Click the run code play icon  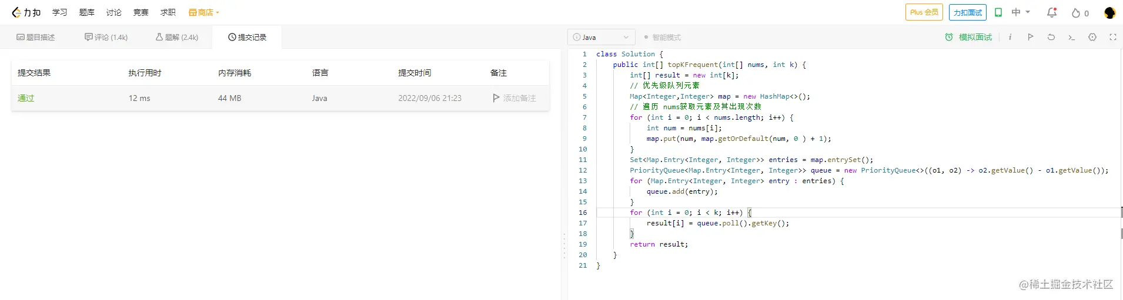(1031, 37)
